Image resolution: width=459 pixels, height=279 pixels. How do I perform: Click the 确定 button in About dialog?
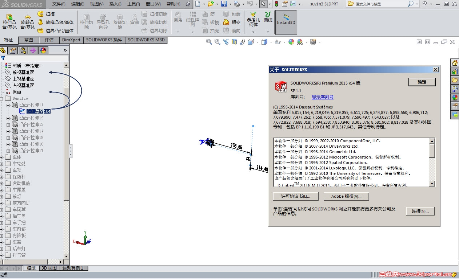(422, 82)
